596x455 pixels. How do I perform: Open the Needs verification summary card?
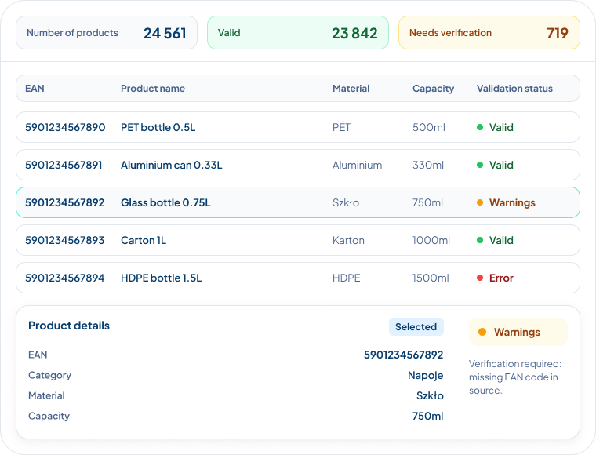click(x=489, y=33)
